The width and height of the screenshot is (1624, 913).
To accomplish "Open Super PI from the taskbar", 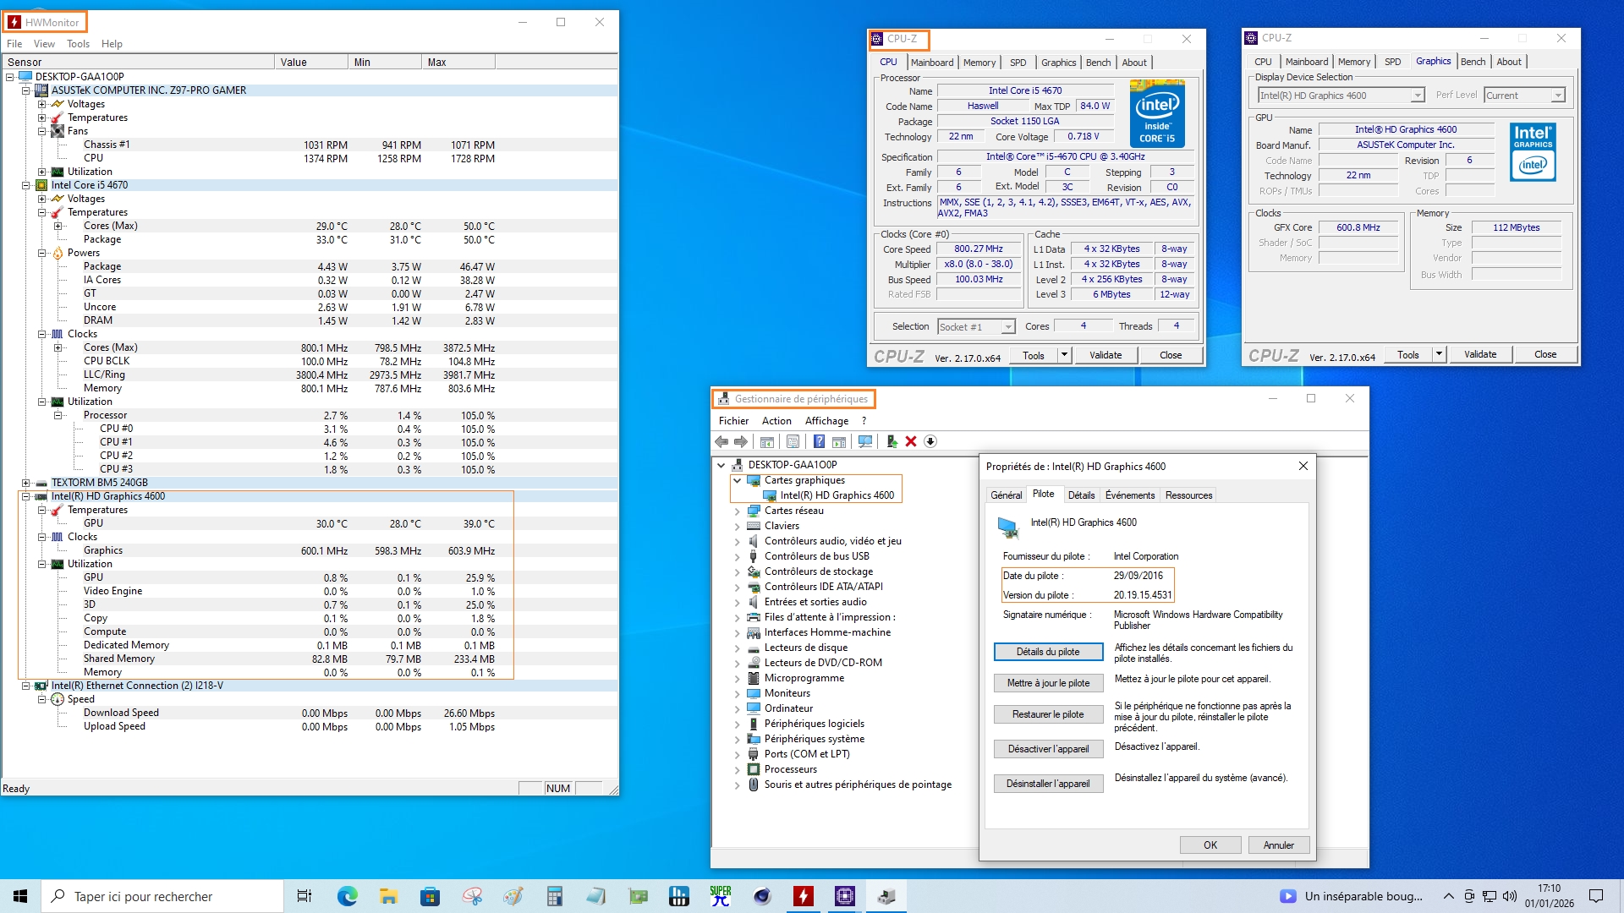I will 721,896.
